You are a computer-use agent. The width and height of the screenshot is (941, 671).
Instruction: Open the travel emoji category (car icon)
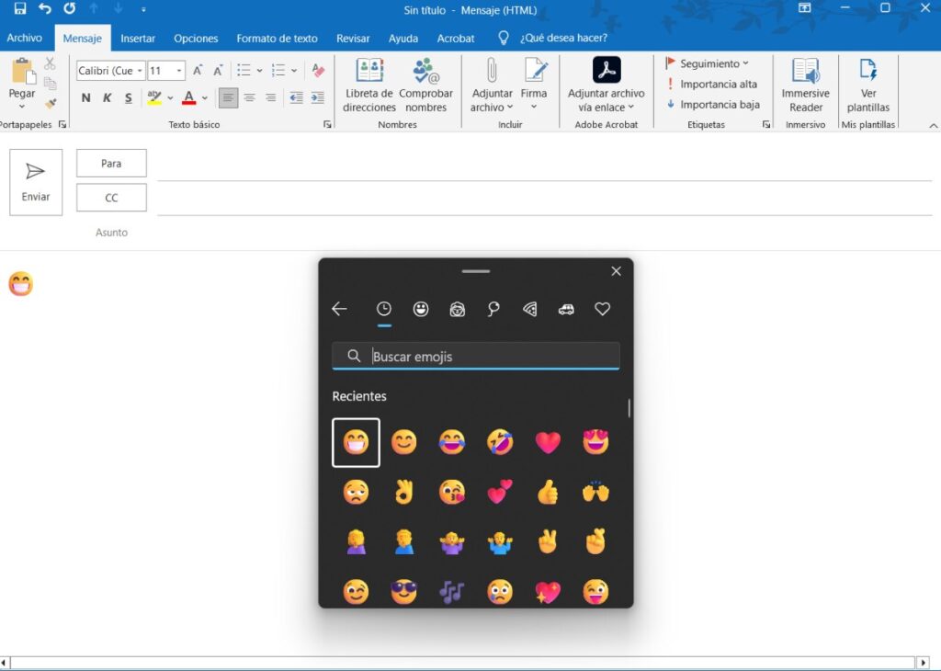point(566,309)
